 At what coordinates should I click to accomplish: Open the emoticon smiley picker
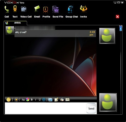(x=9, y=100)
